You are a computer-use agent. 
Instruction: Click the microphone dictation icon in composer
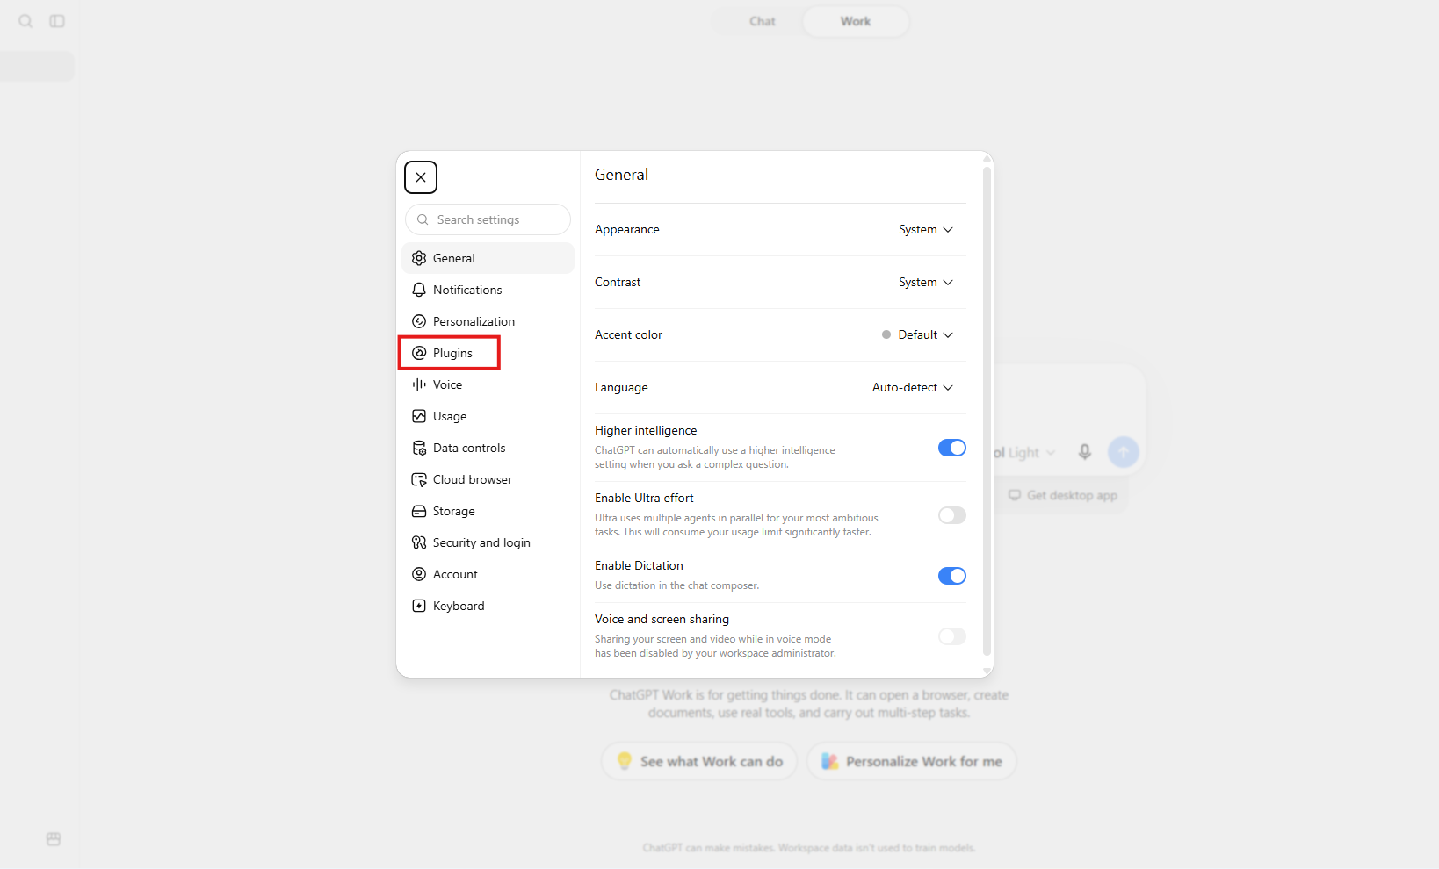pyautogui.click(x=1085, y=452)
